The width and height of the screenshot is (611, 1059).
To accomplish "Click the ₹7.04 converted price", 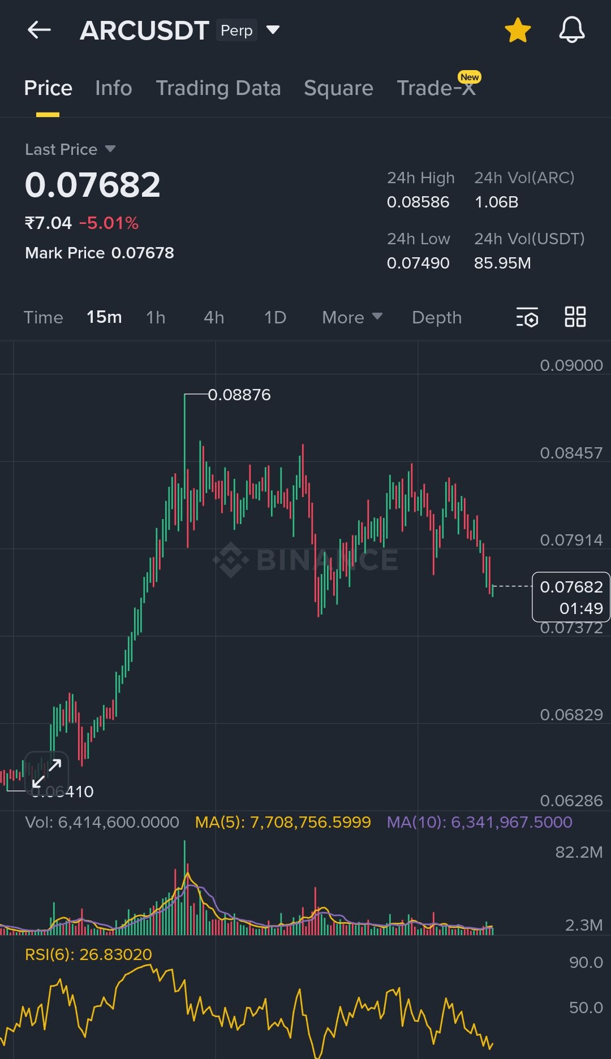I will click(x=48, y=223).
